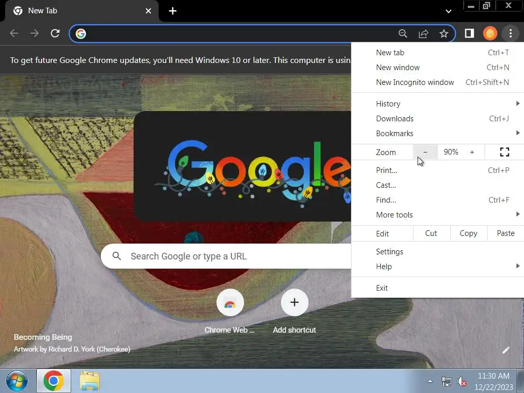
Task: Select New window from the menu
Action: coord(438,68)
